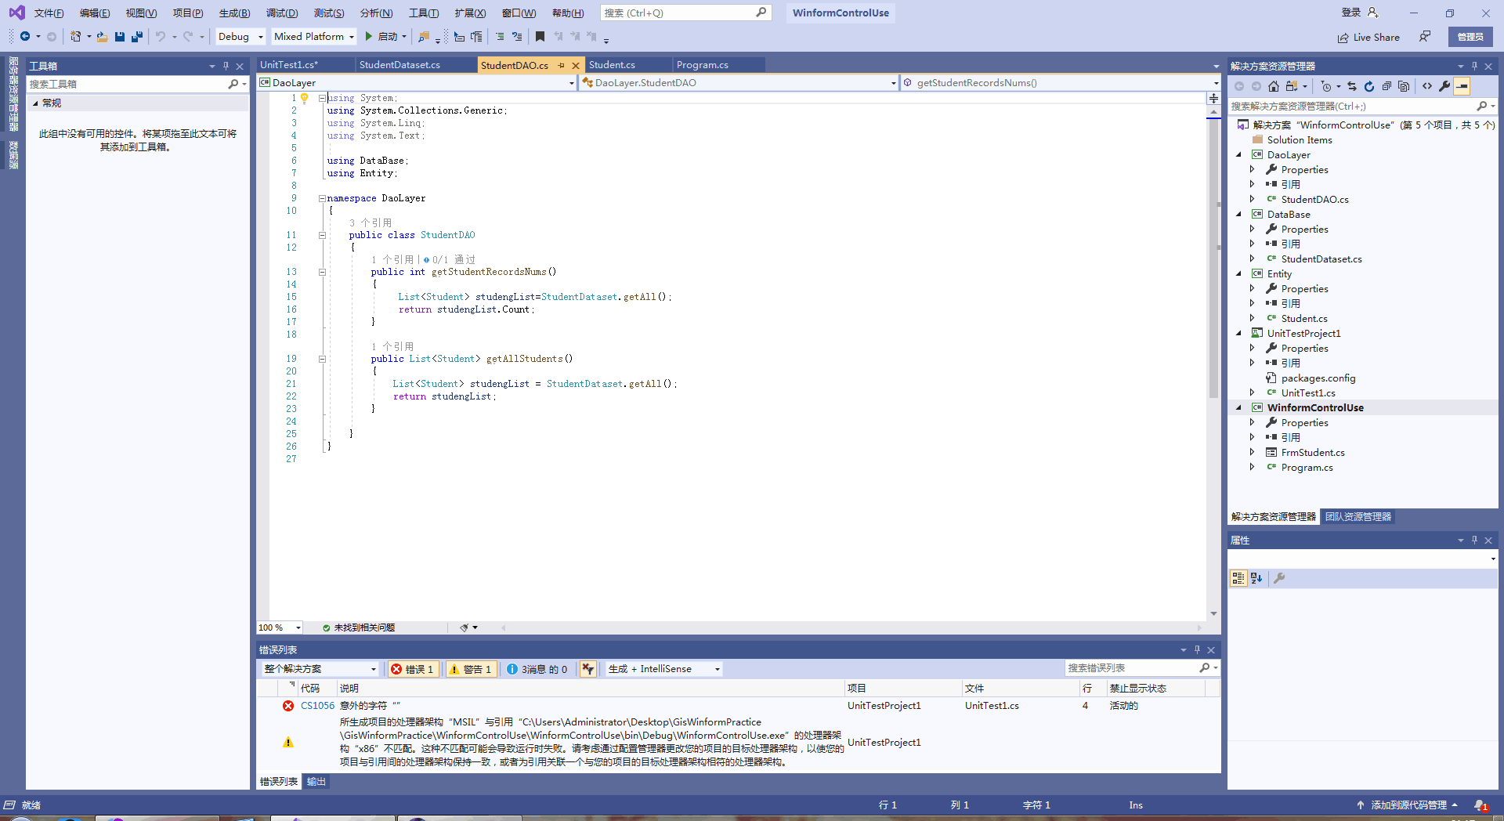1504x821 pixels.
Task: Refresh the Solution Explorer
Action: point(1369,86)
